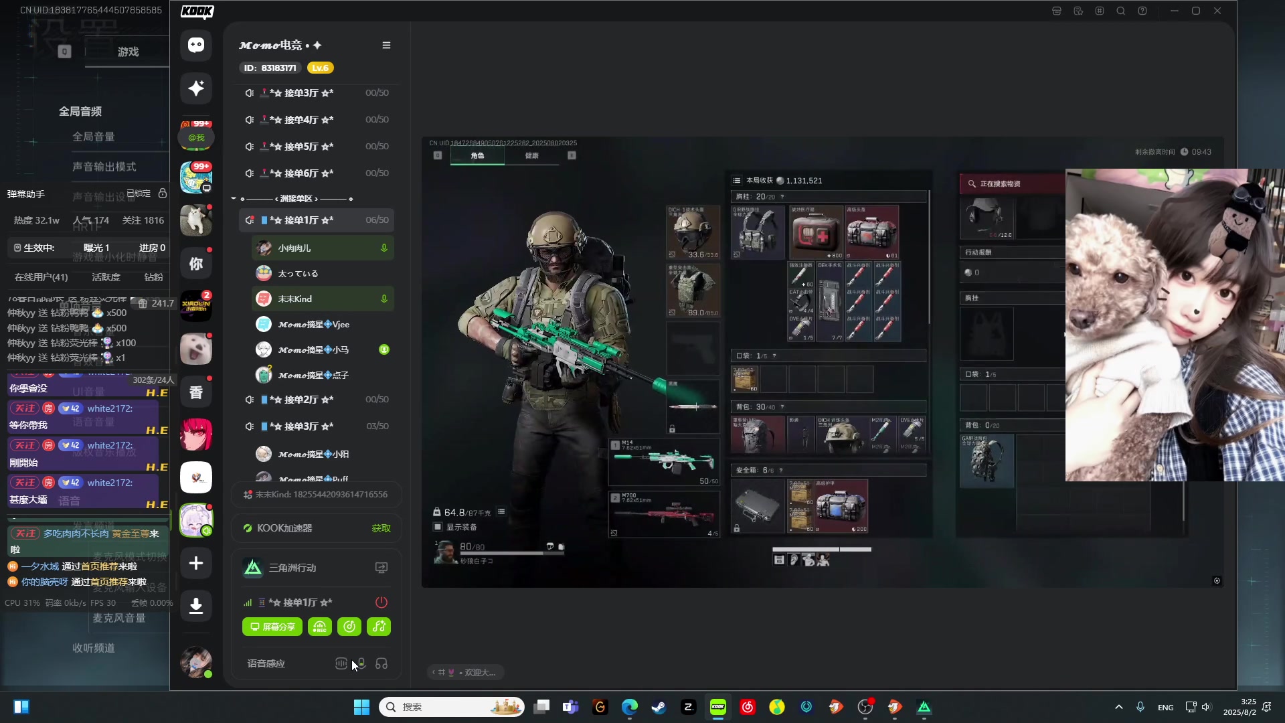Open the KOOK shop icon in title bar
Screen dimensions: 1285x723
pyautogui.click(x=1057, y=11)
